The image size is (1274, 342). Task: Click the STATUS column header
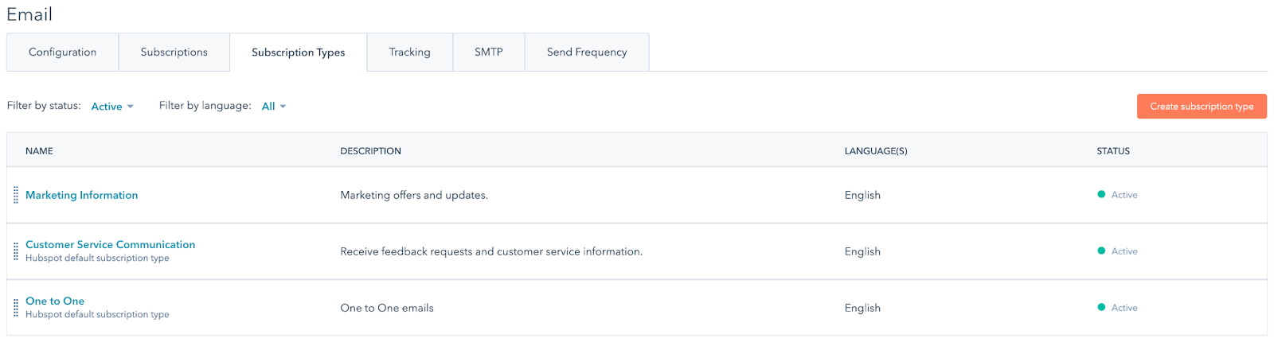[1112, 151]
